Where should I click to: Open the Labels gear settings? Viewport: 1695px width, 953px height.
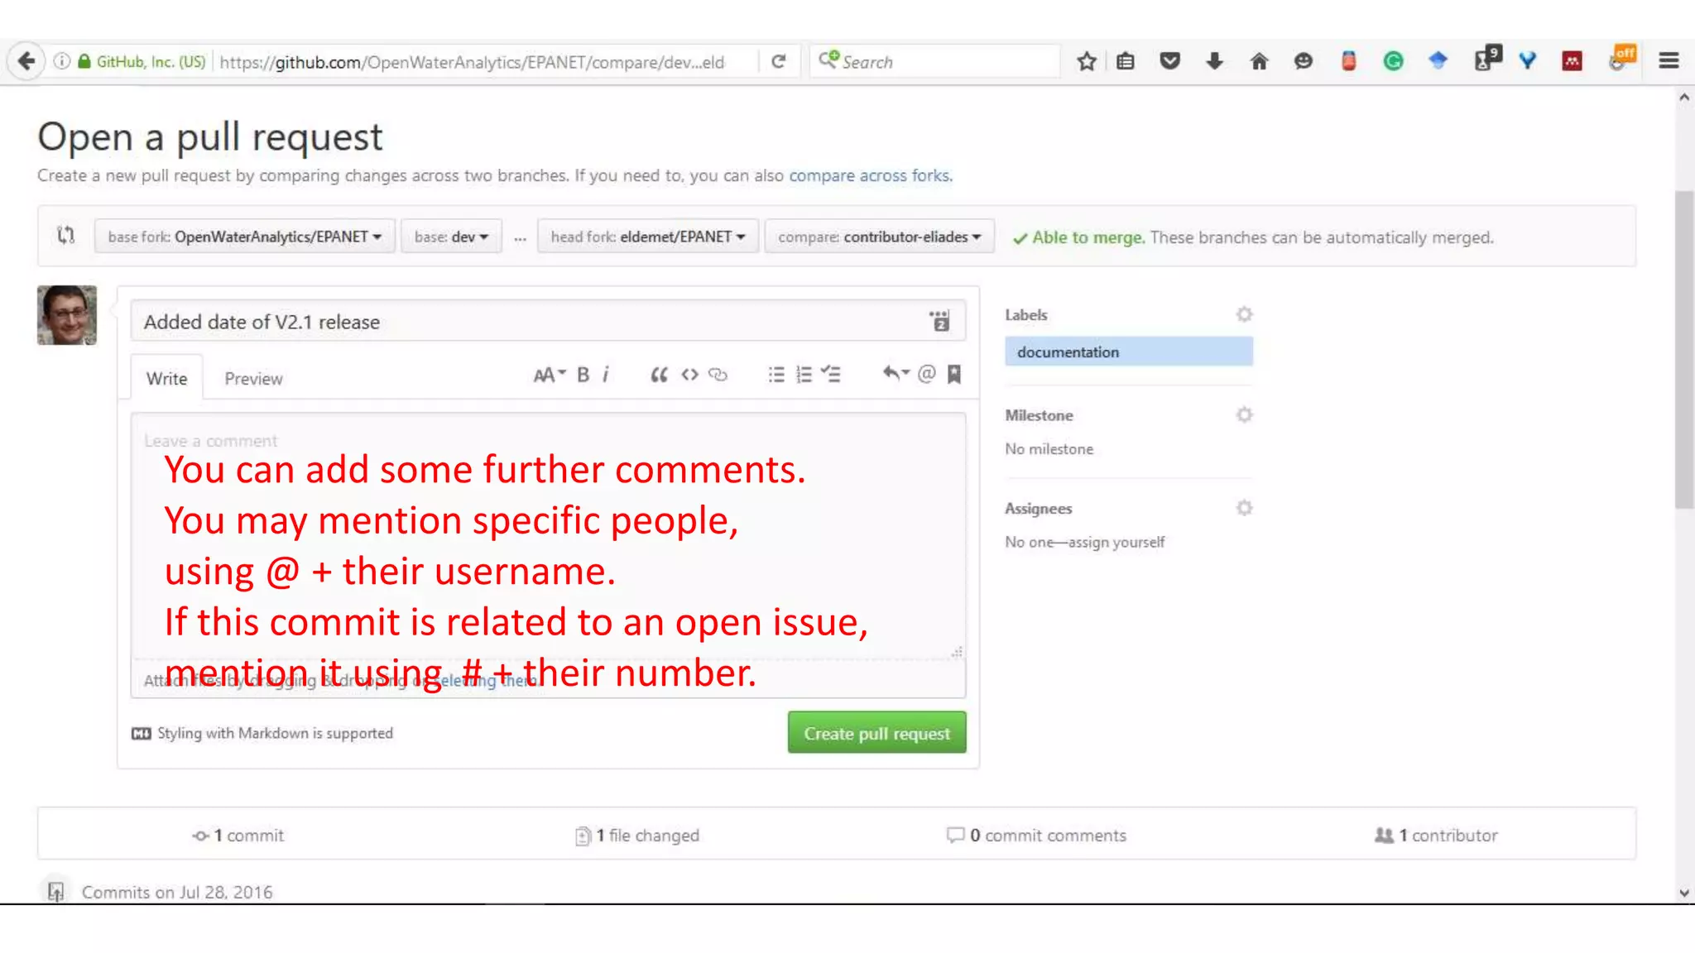[1244, 314]
